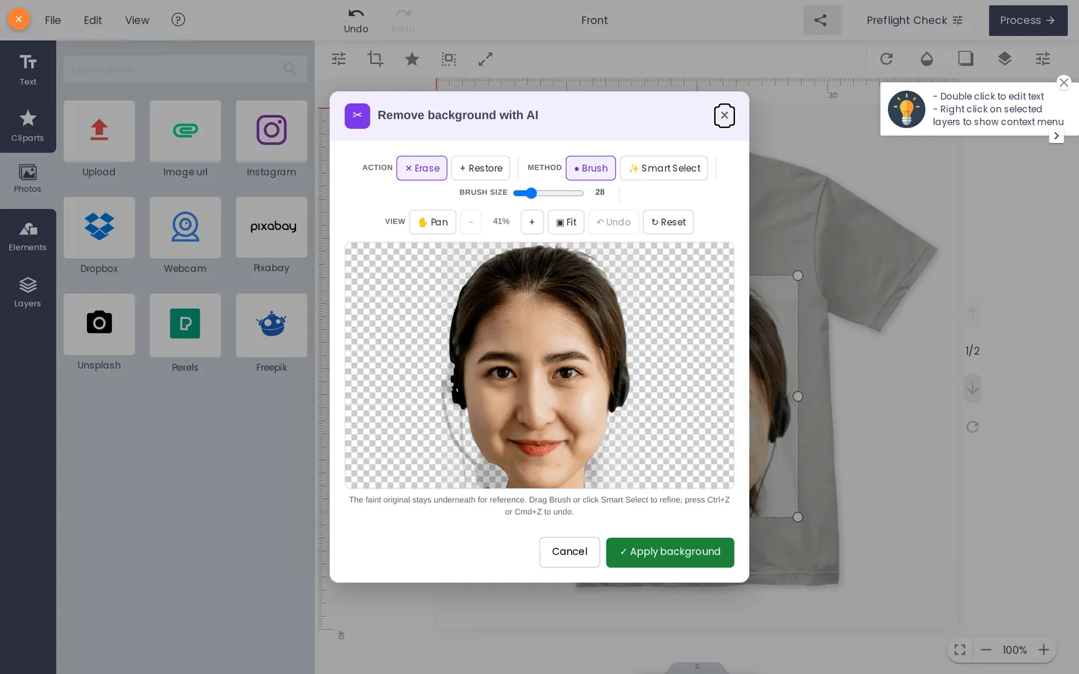Click the reset view icon below side arrows
The width and height of the screenshot is (1079, 674).
tap(972, 427)
